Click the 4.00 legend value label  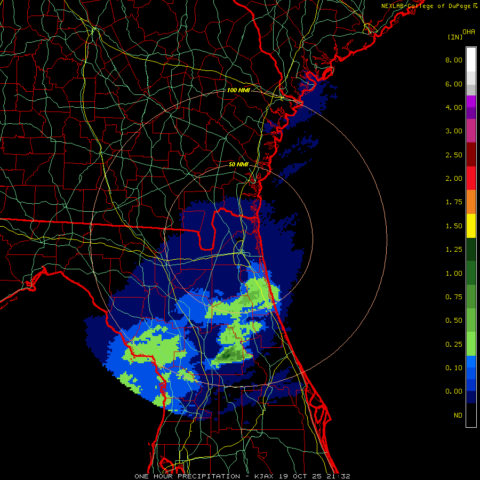454,107
